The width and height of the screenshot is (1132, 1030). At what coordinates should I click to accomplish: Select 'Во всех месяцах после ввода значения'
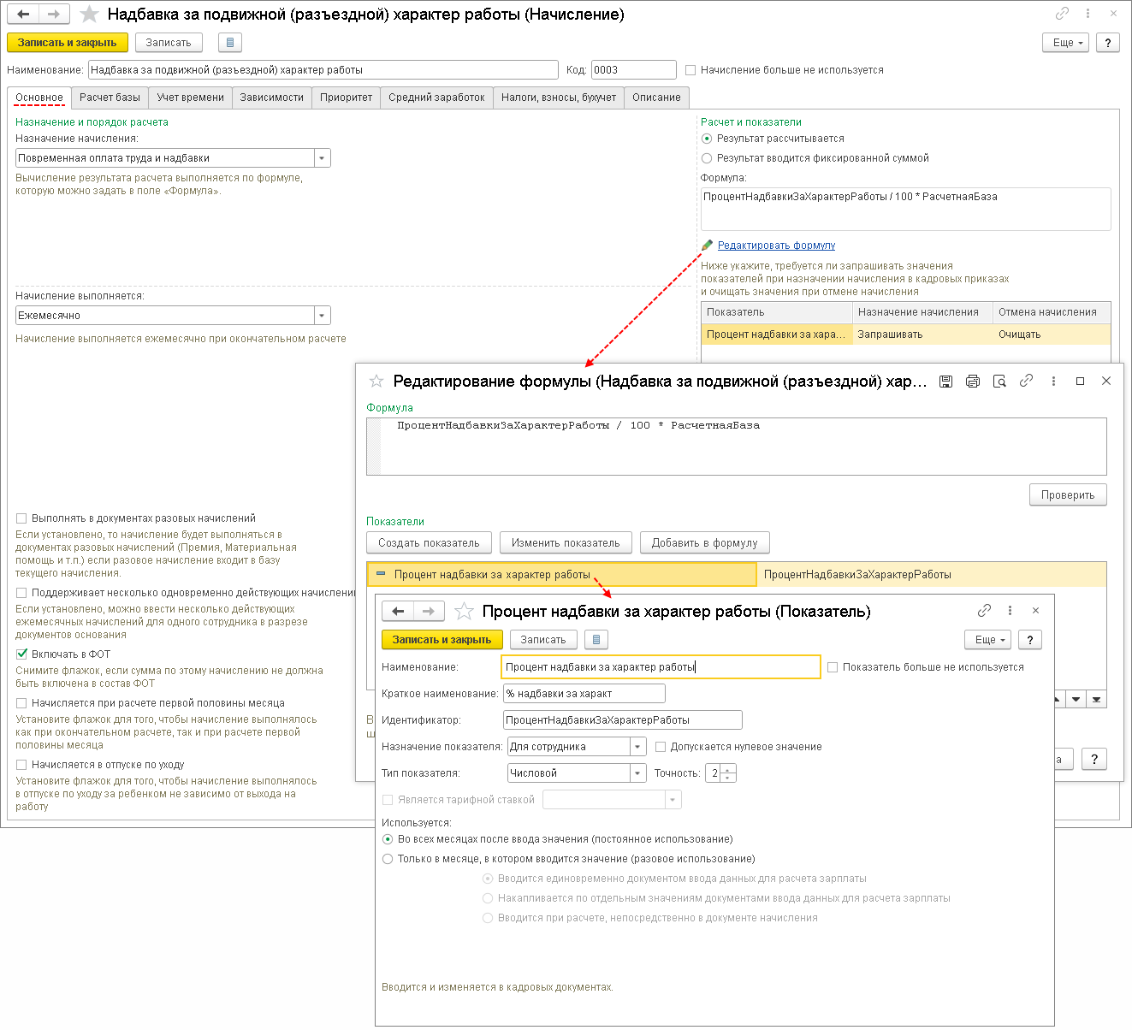tap(388, 839)
